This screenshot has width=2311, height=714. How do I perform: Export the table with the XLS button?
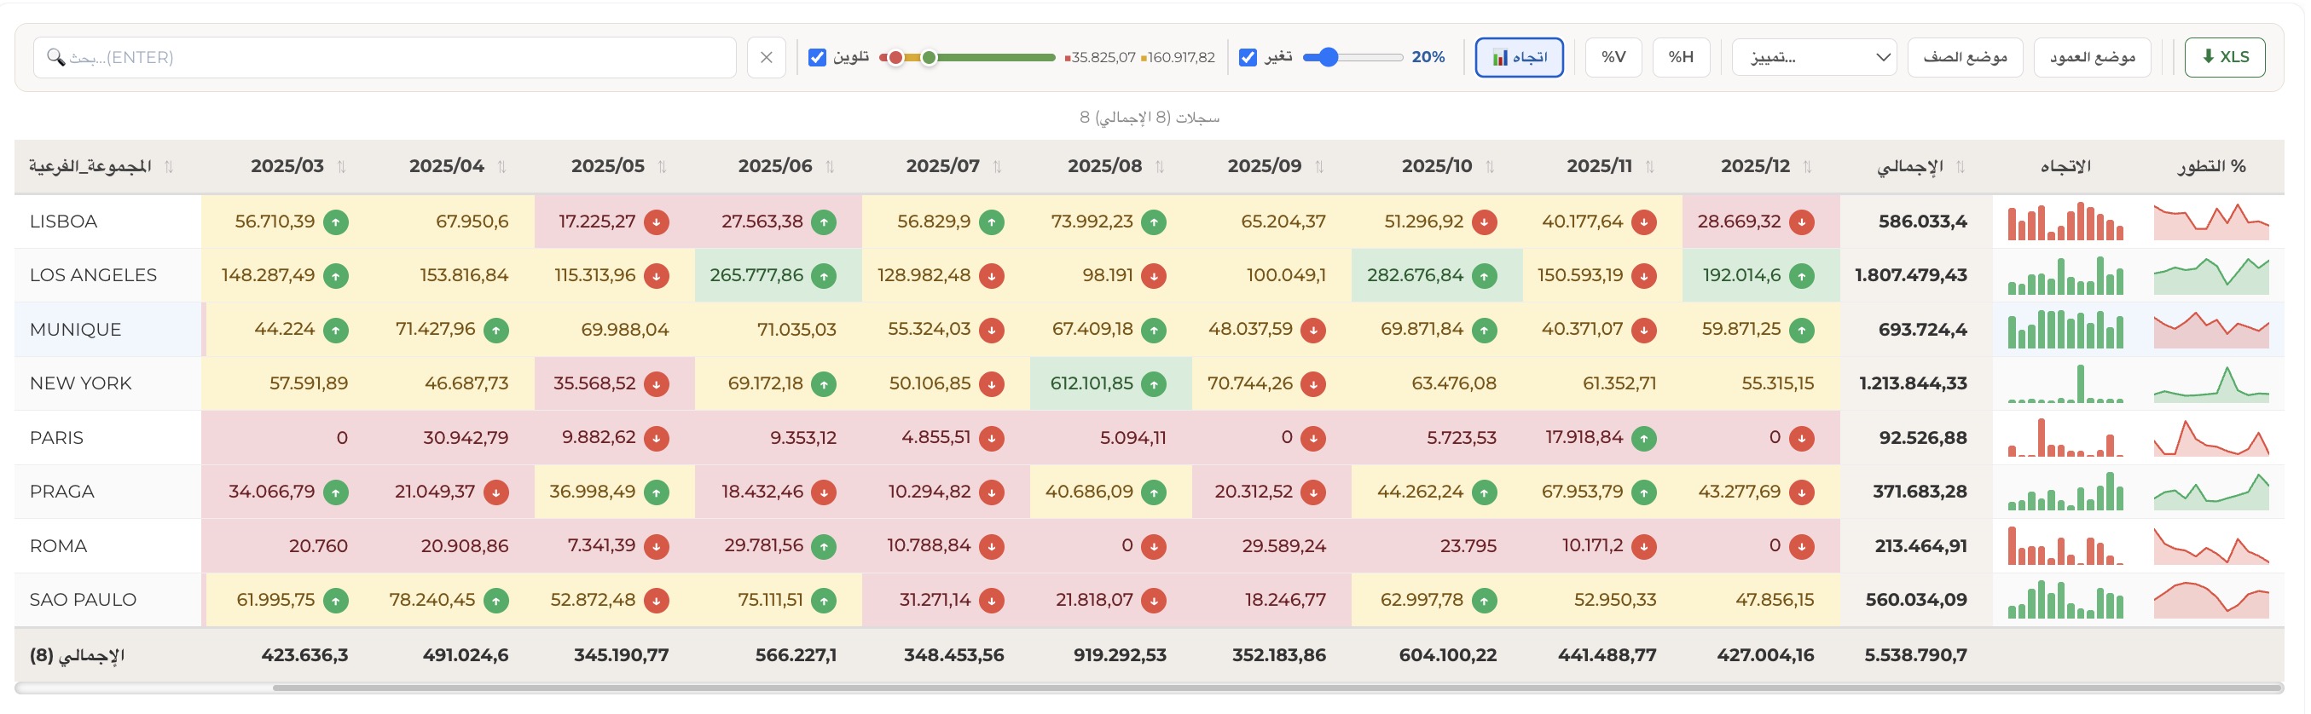click(x=2225, y=57)
